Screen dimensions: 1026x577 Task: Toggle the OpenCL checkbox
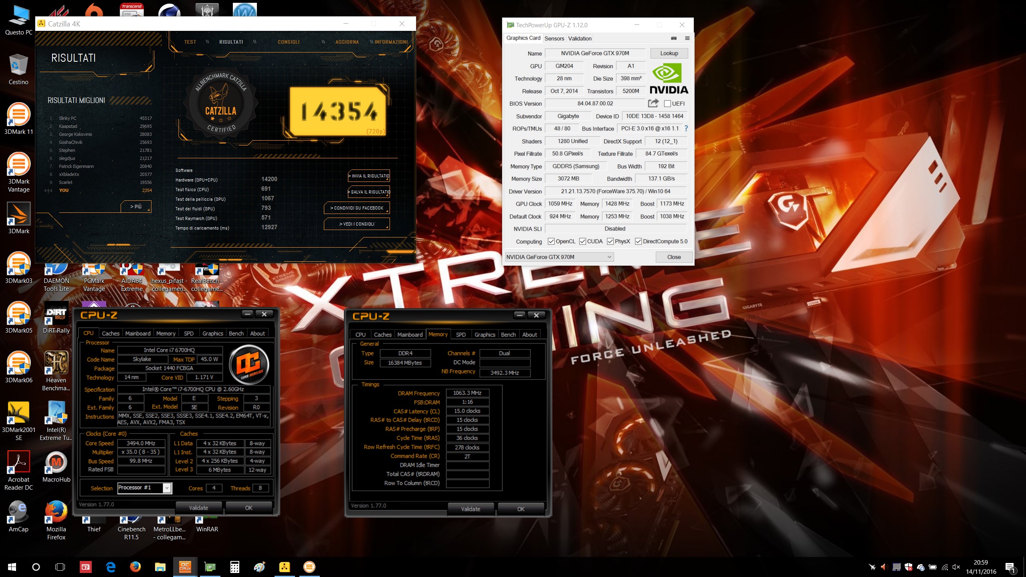click(x=551, y=242)
